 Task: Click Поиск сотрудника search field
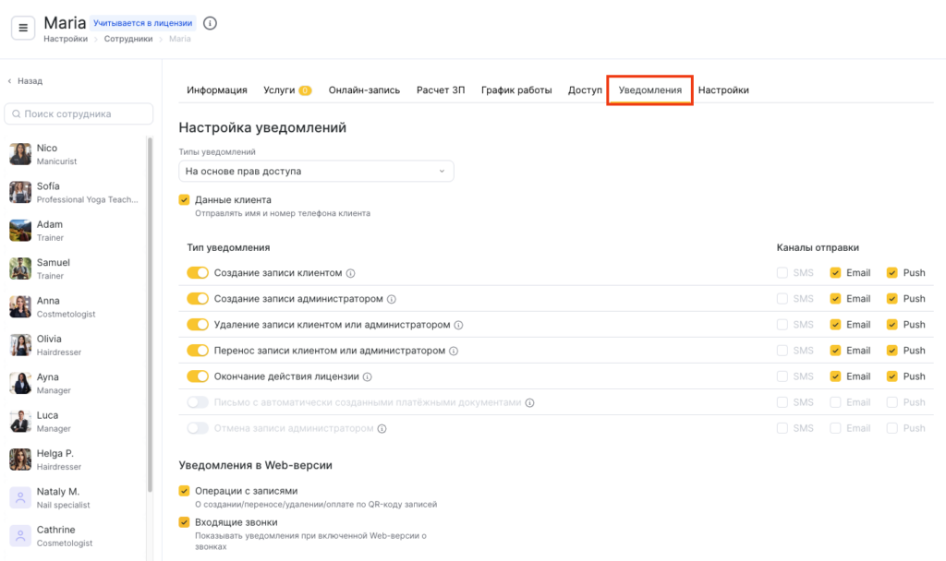pos(79,113)
